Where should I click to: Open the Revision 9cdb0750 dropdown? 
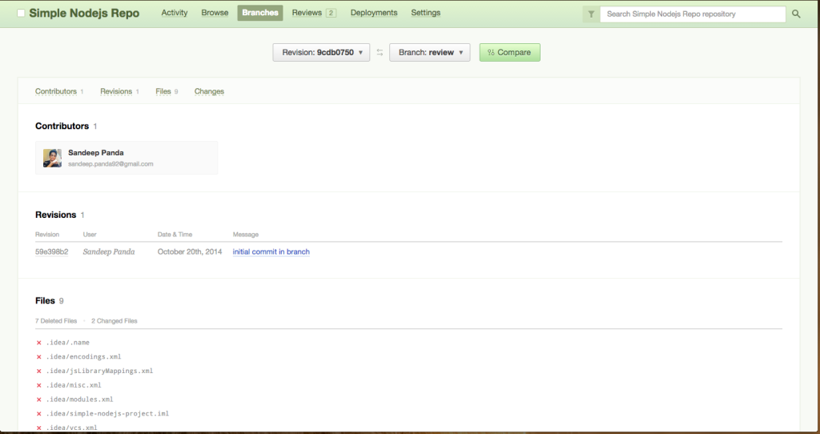(x=321, y=53)
